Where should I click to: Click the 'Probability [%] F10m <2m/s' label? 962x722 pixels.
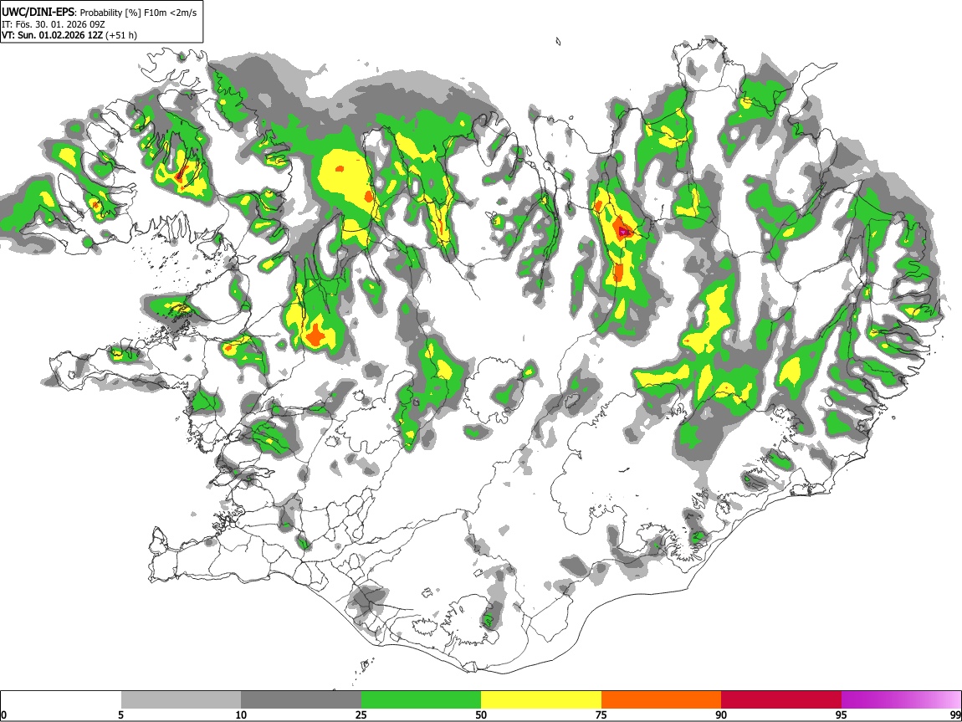pos(139,13)
